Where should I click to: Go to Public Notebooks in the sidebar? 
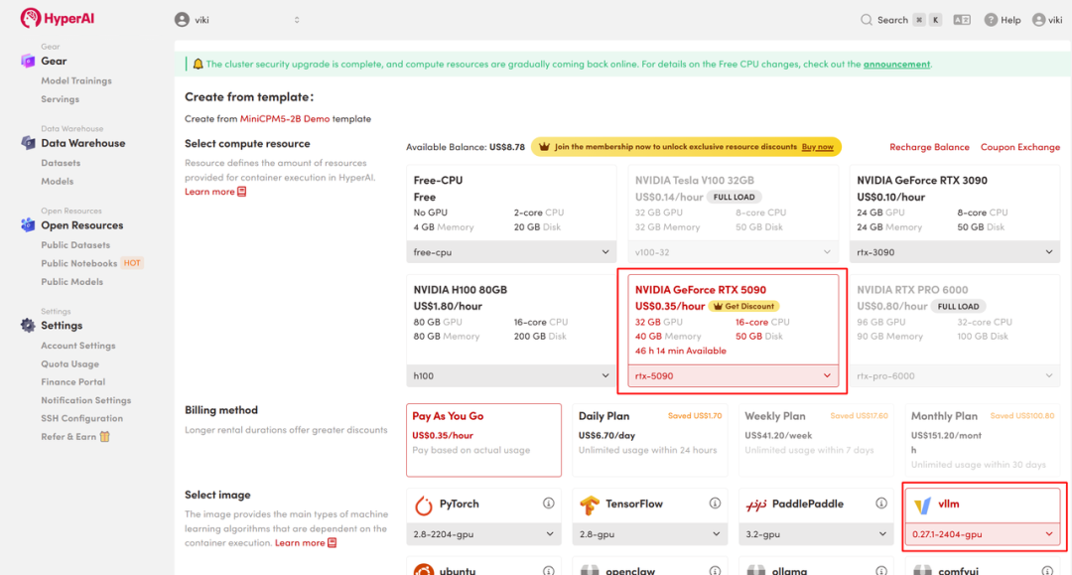point(78,263)
